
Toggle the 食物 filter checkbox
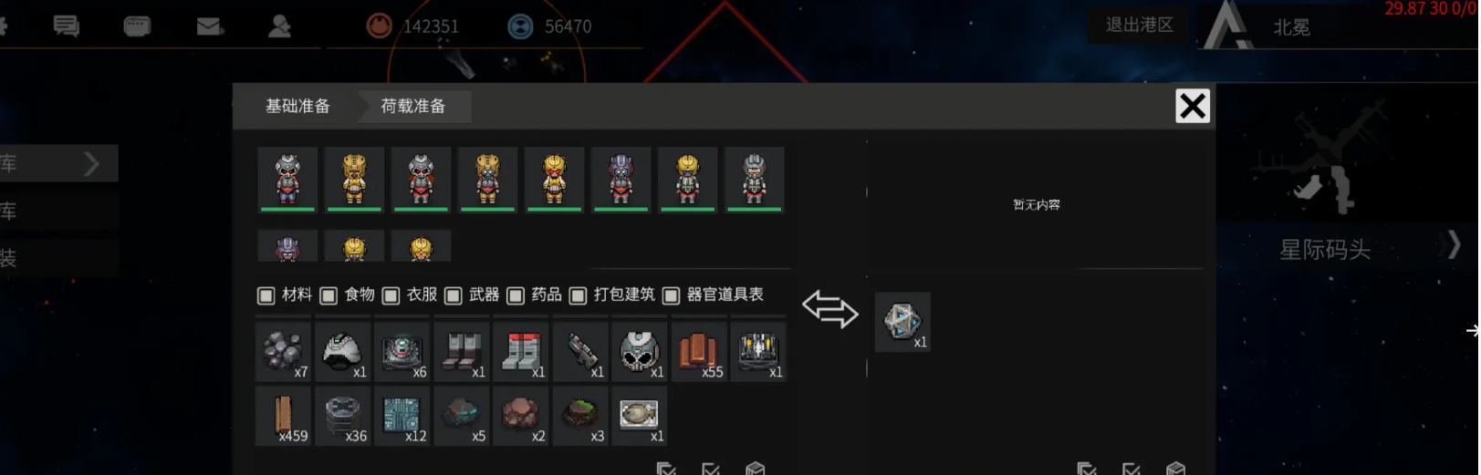(329, 295)
